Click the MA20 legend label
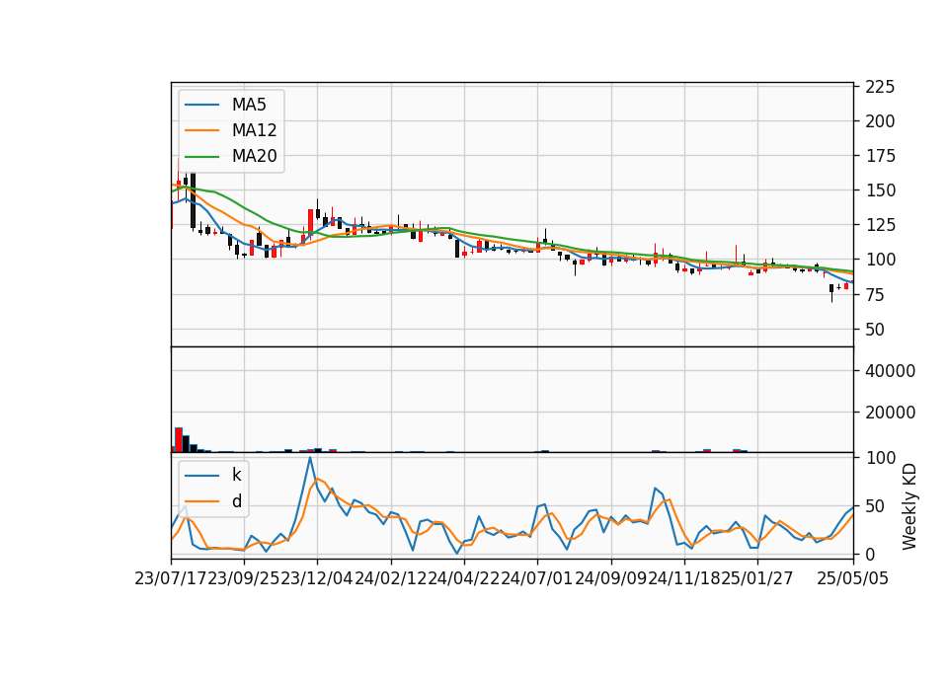 254,157
